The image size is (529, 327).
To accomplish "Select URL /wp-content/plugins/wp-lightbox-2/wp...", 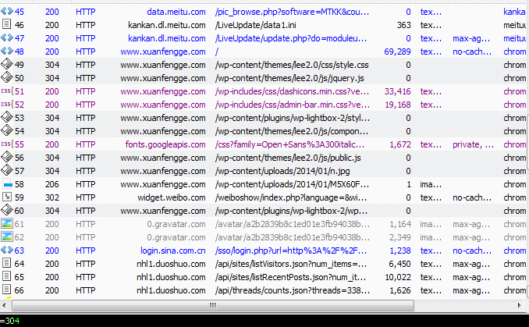I will click(x=292, y=211).
